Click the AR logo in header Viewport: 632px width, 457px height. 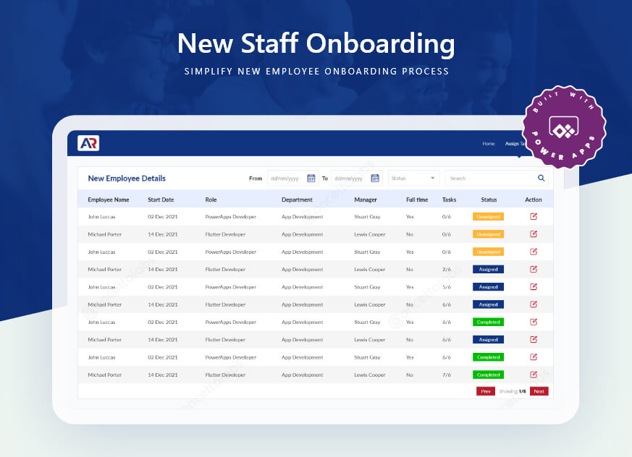click(88, 143)
